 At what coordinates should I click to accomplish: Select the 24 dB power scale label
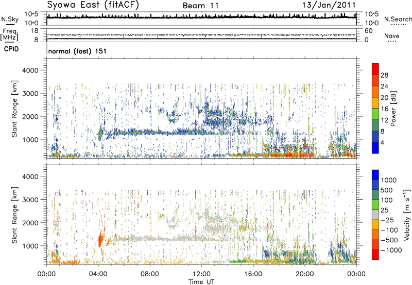coord(384,86)
